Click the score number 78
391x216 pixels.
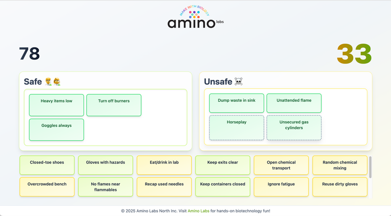(x=29, y=54)
